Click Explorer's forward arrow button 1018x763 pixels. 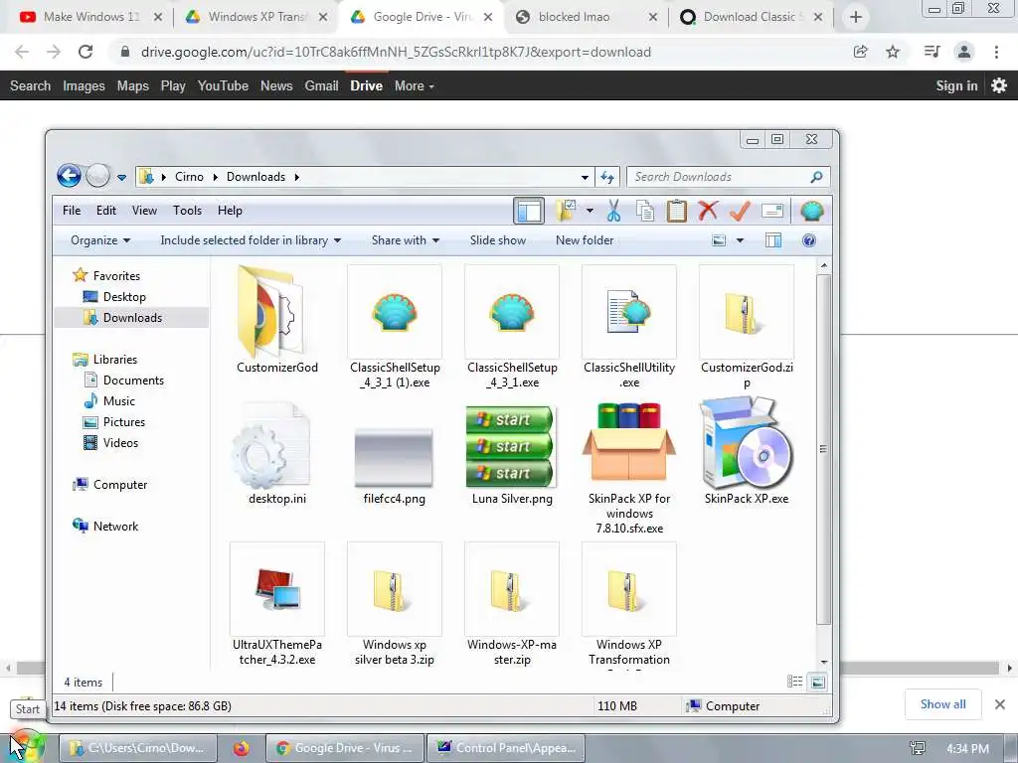98,176
